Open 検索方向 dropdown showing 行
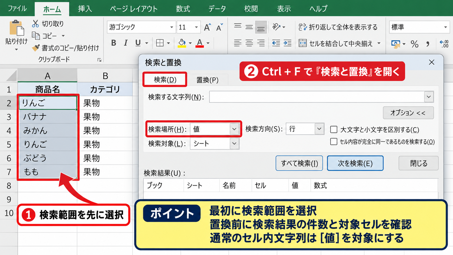453x255 pixels. [319, 129]
